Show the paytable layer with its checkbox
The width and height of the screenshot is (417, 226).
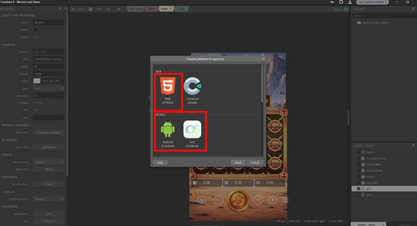coord(358,183)
